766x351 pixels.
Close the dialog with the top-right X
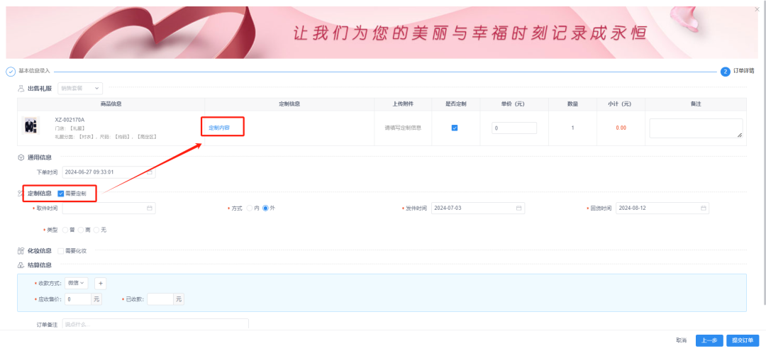(757, 9)
